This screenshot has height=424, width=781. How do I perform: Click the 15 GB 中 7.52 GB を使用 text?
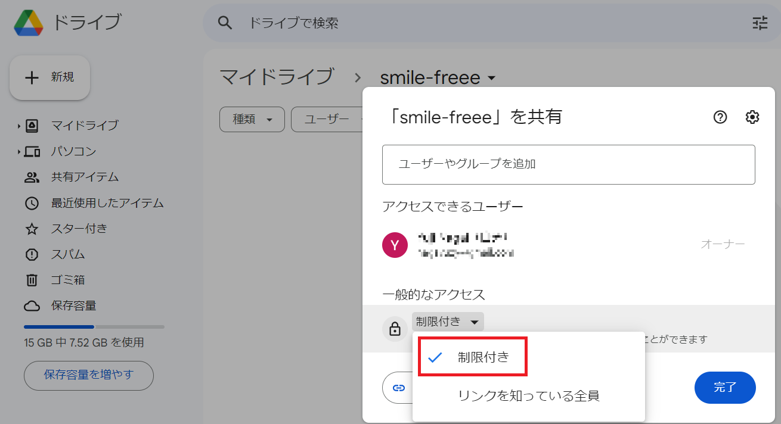(x=84, y=343)
